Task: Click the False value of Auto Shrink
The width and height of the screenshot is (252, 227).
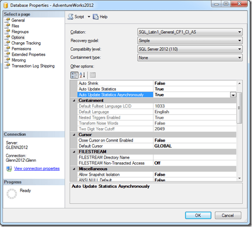Action: pyautogui.click(x=160, y=83)
